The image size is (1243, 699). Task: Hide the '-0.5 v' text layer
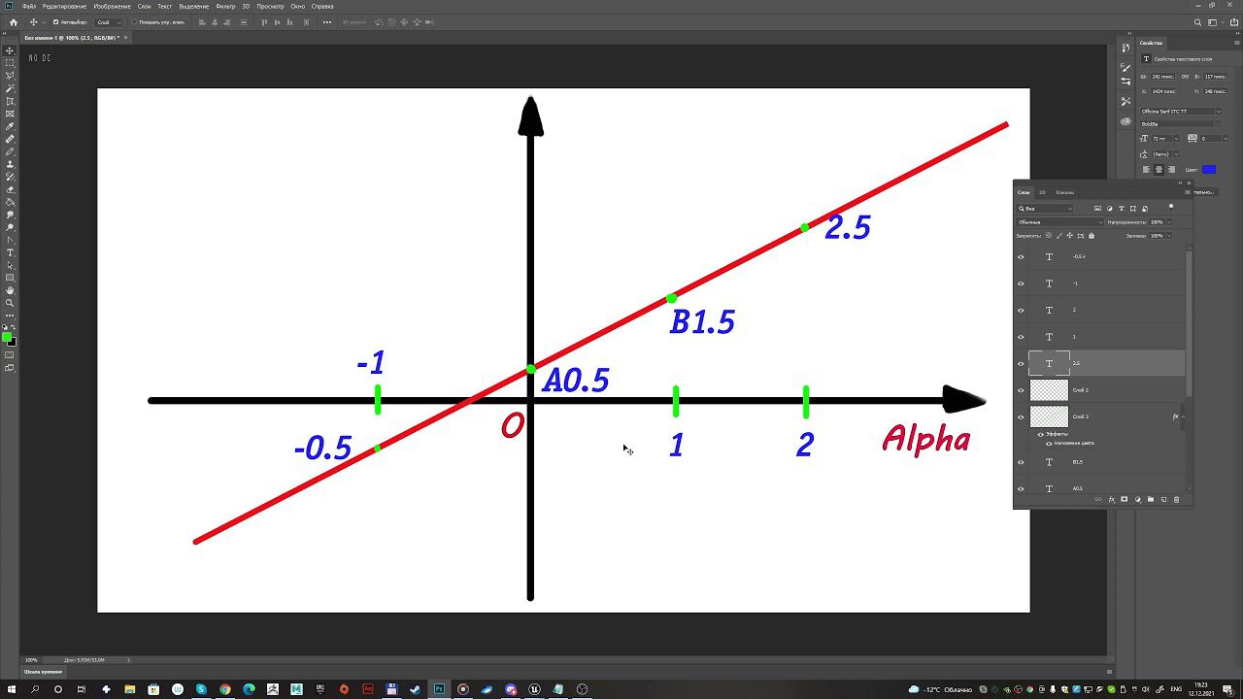(1021, 257)
